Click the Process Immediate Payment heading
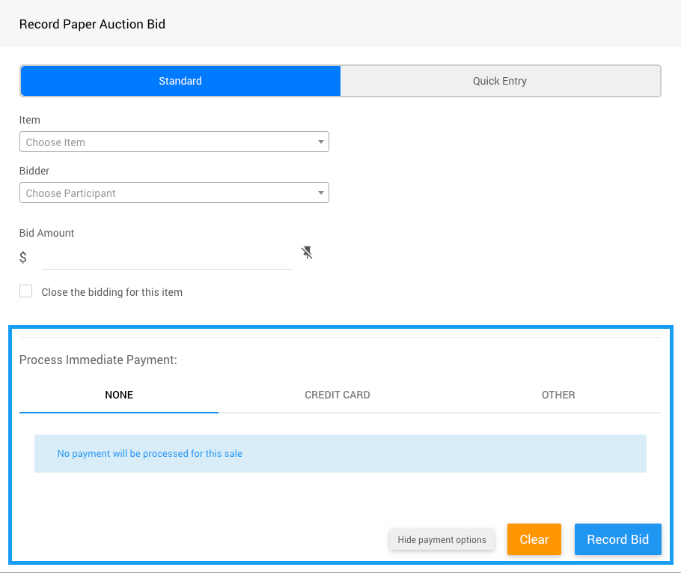681x573 pixels. 98,360
